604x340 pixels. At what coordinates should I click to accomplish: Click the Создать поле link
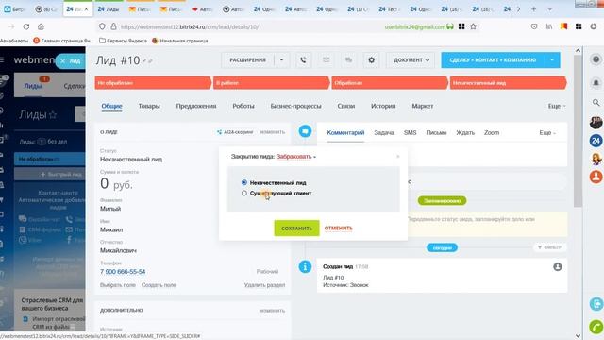pyautogui.click(x=159, y=285)
